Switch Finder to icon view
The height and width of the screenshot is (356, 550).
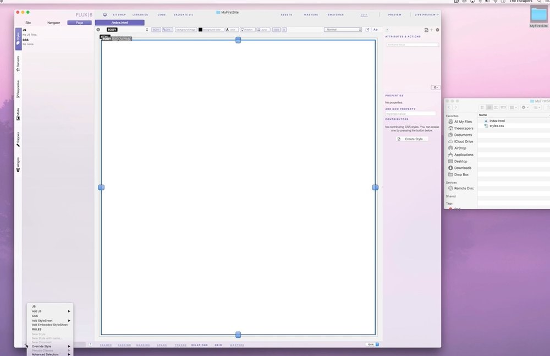[482, 107]
